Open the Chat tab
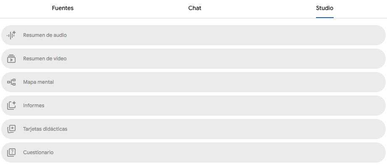 point(195,8)
